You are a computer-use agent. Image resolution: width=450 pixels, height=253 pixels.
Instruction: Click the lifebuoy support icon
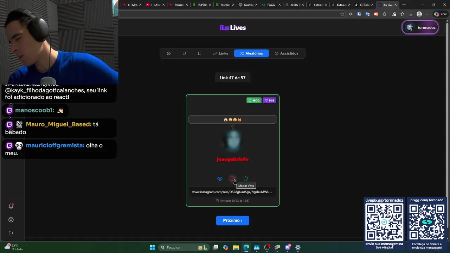click(11, 220)
